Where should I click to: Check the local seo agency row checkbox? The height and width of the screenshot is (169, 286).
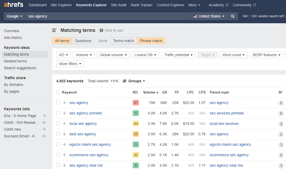click(58, 123)
